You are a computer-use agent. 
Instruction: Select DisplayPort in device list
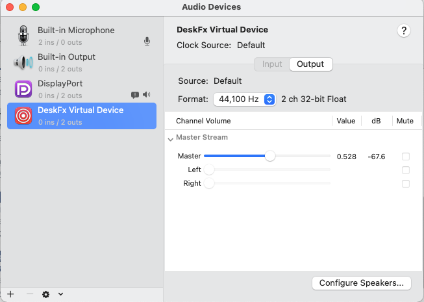82,89
